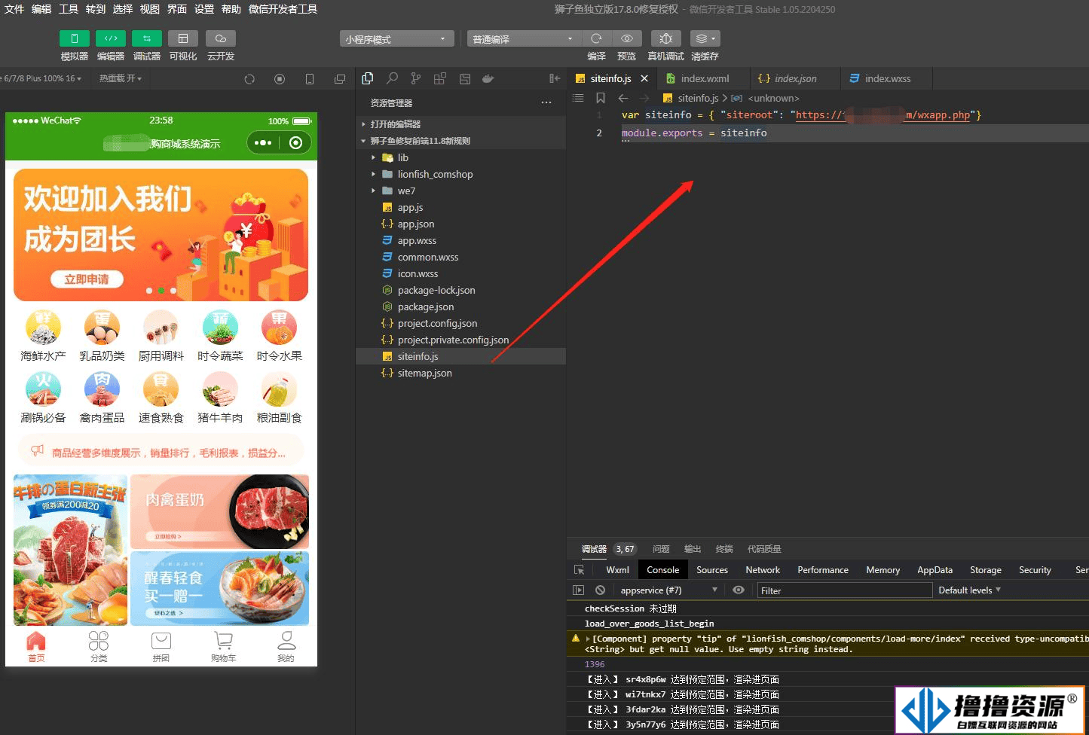Click the console Filter input field
1089x735 pixels.
click(845, 590)
